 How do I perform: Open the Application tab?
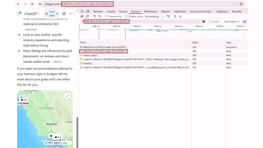pos(180,11)
